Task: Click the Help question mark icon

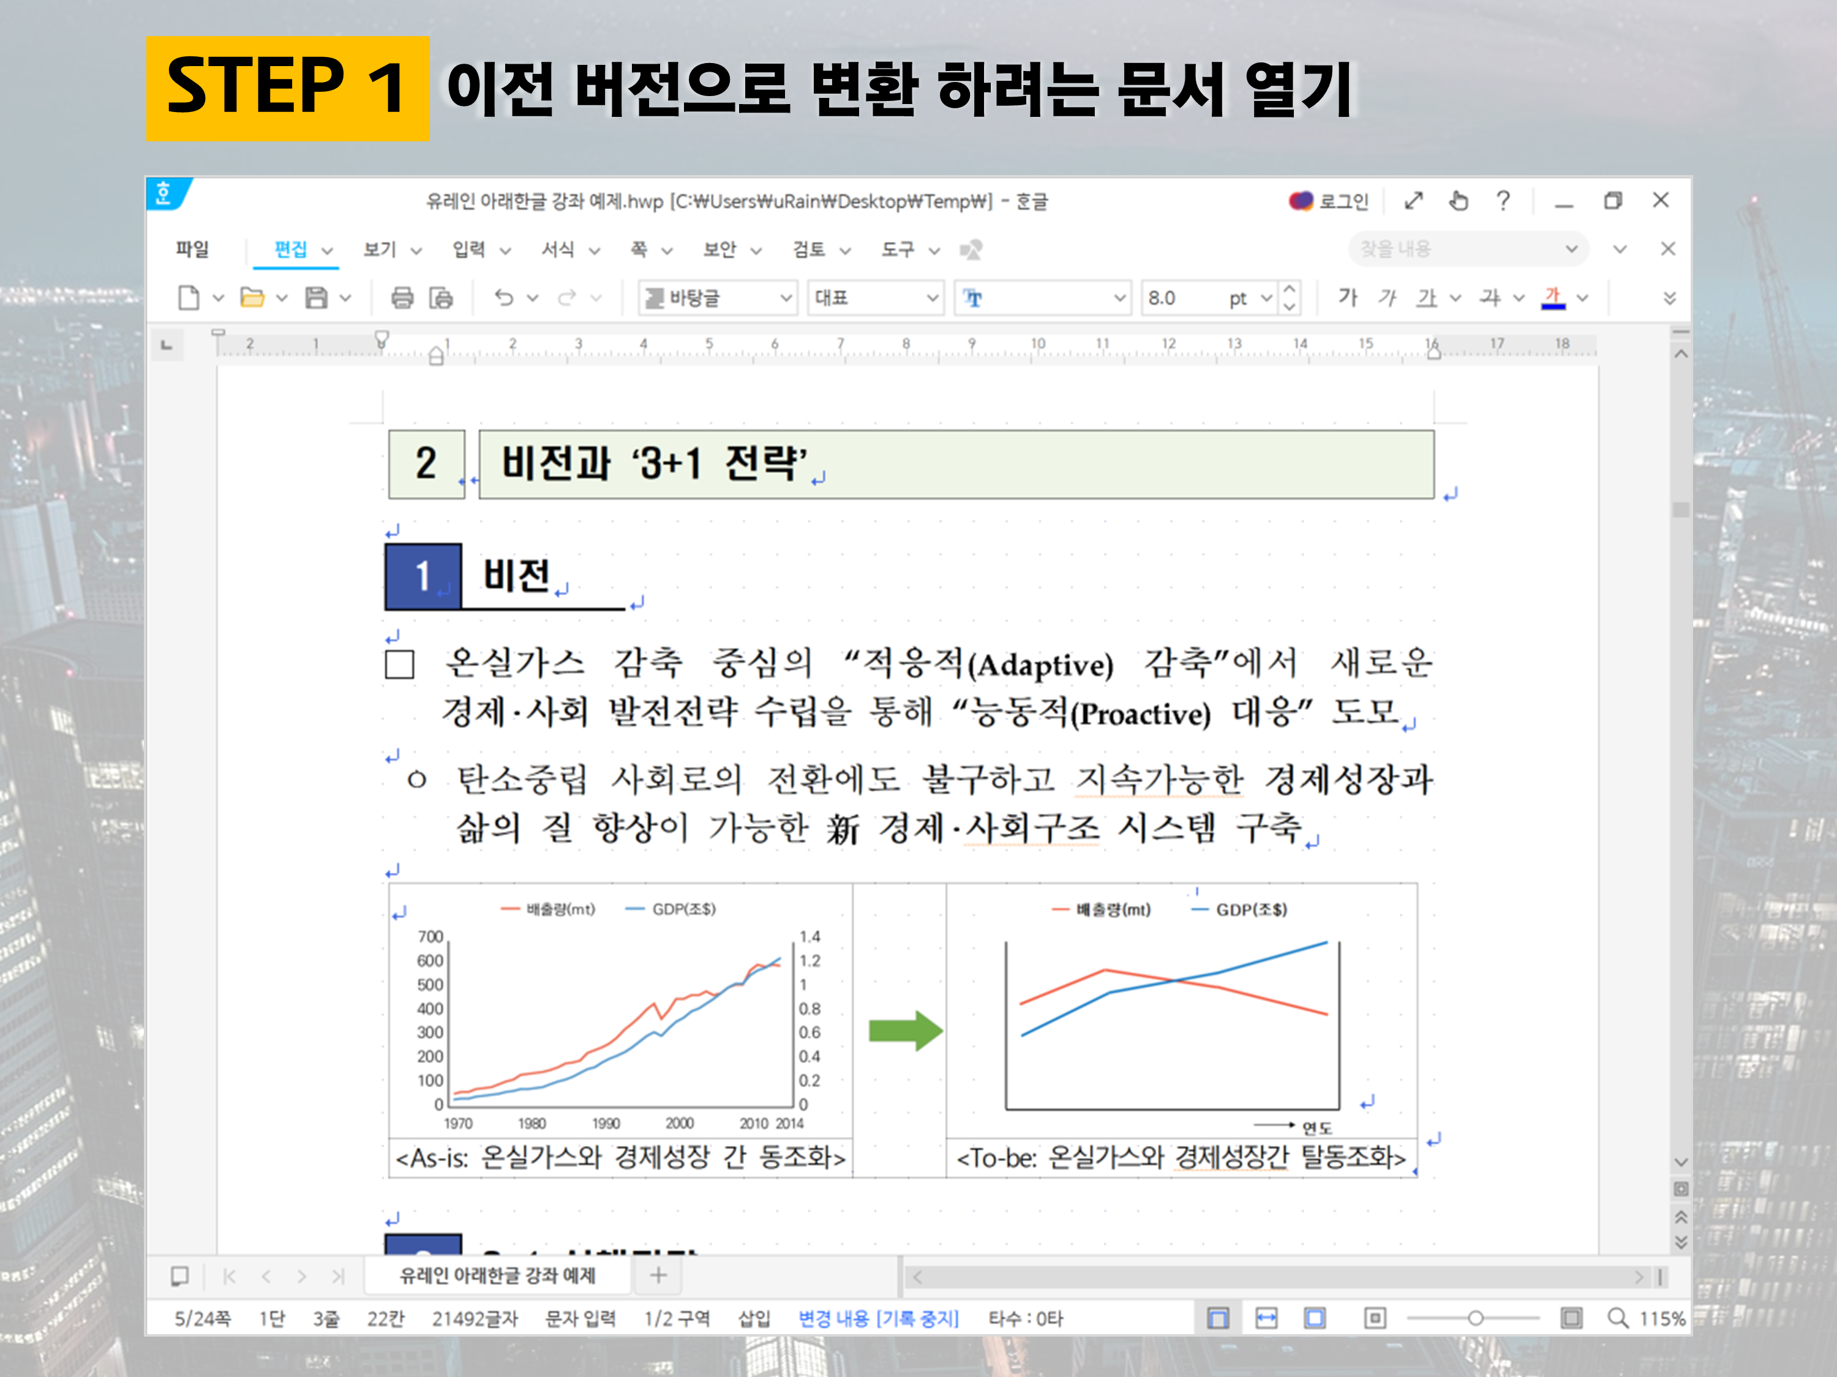Action: (1503, 201)
